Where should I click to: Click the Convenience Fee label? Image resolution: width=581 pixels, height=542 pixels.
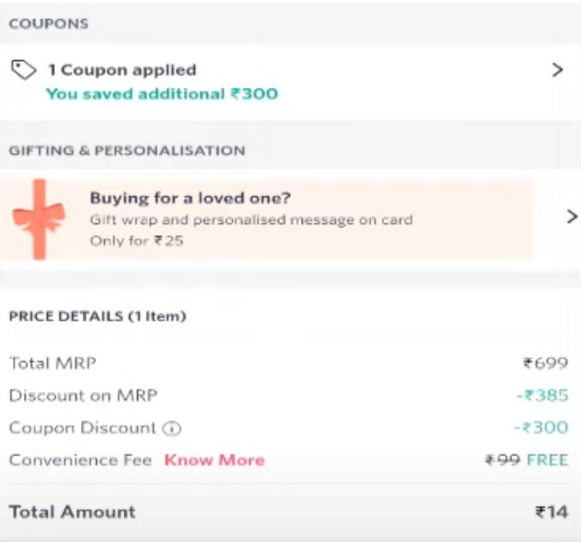point(80,460)
